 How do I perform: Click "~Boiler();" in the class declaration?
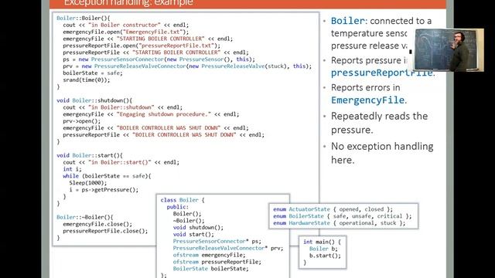click(x=189, y=221)
